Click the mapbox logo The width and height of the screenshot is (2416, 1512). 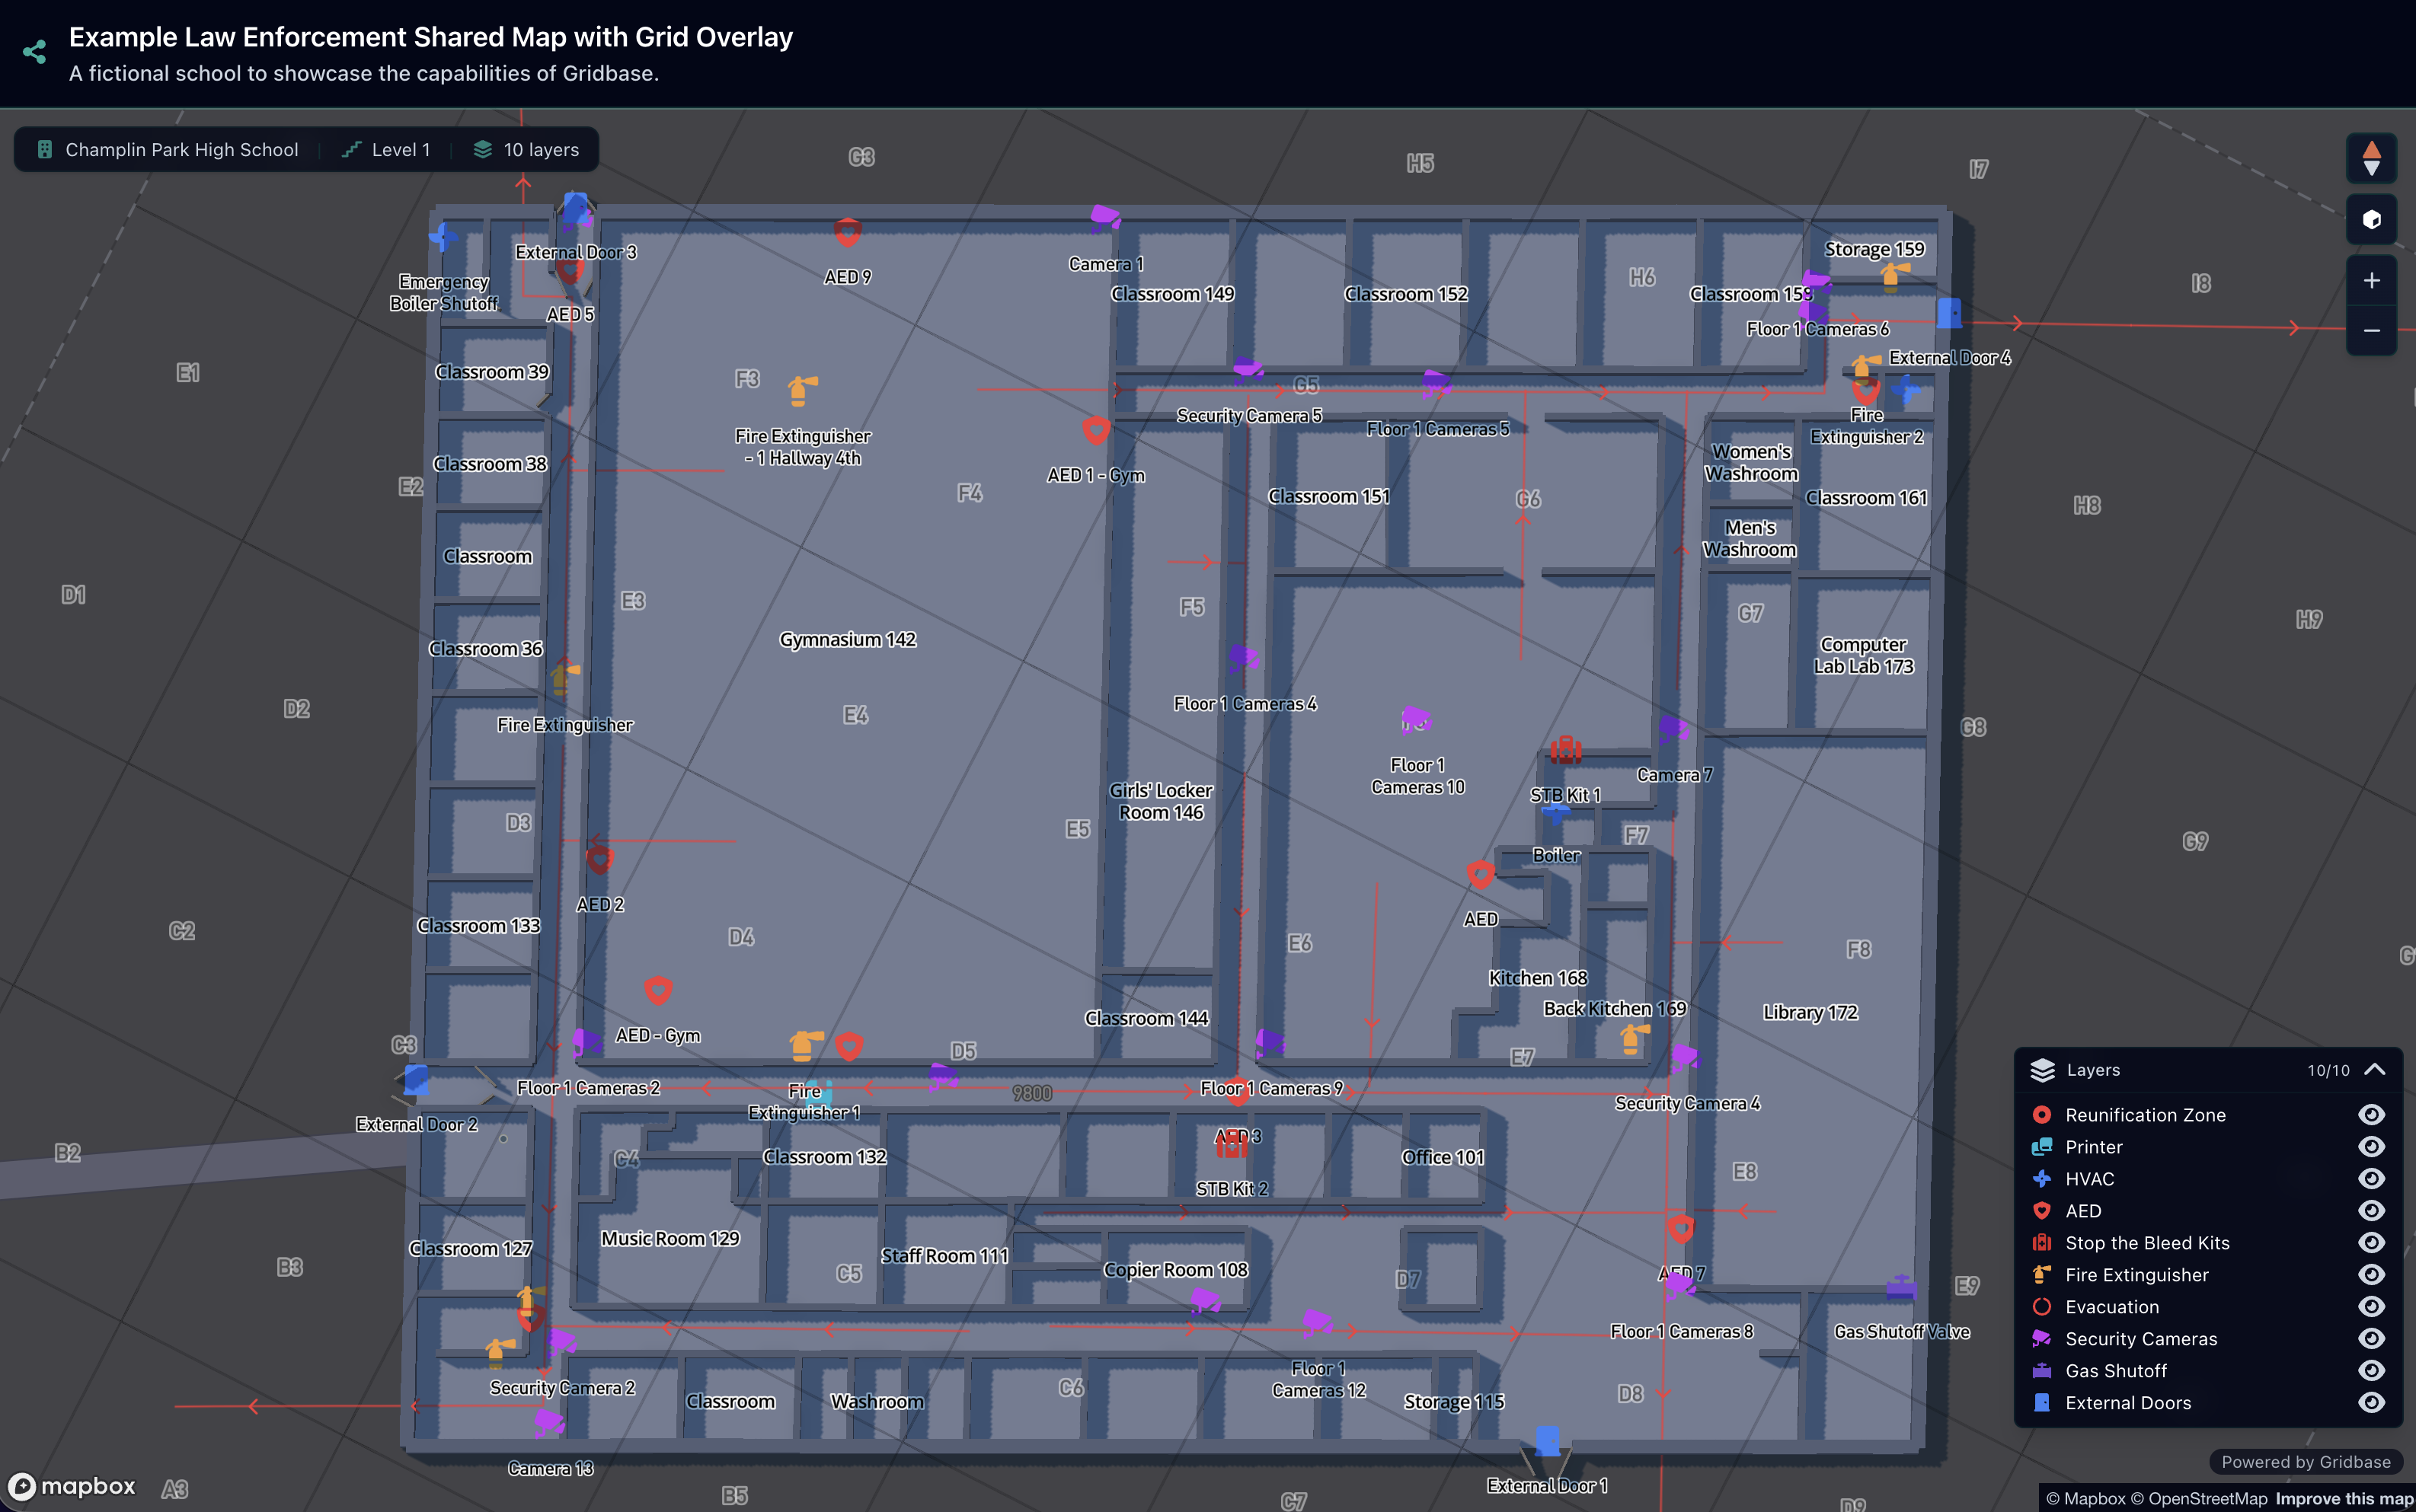click(71, 1486)
